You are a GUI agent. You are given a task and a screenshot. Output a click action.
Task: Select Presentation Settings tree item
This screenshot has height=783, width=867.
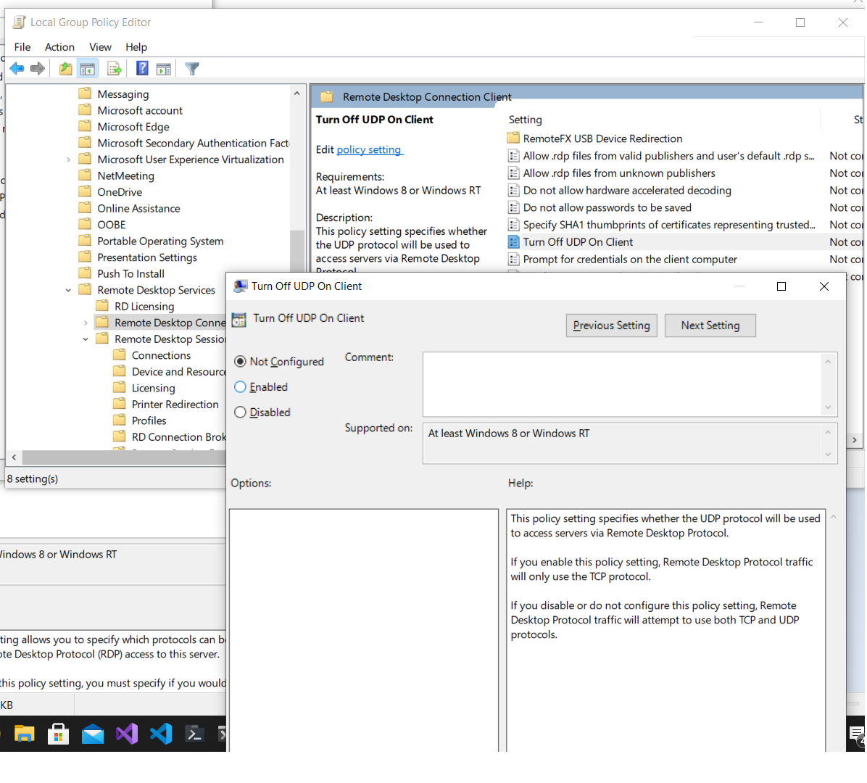click(x=147, y=257)
